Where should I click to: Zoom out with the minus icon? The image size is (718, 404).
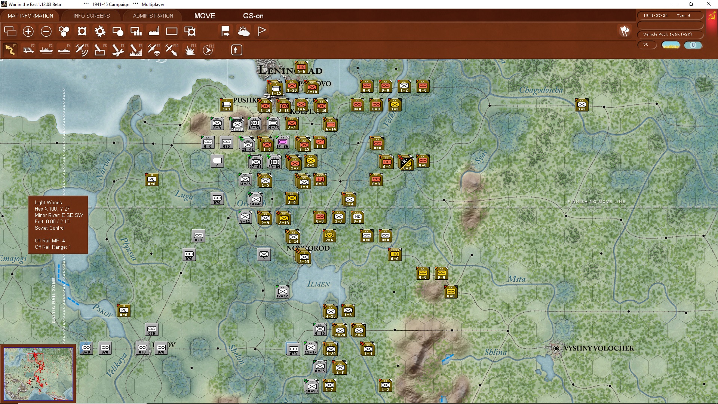46,31
